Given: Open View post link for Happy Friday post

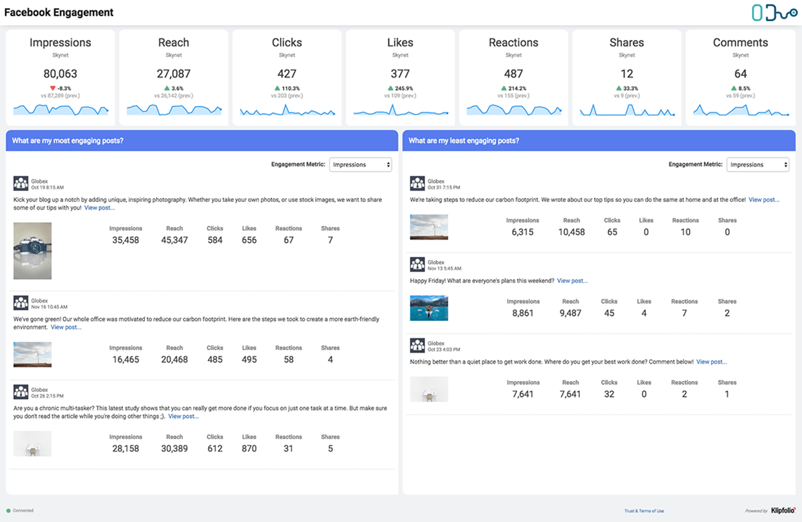Looking at the screenshot, I should click(x=572, y=281).
